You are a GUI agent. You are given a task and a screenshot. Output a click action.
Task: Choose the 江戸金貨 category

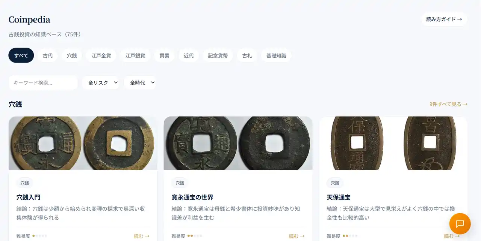pos(101,55)
